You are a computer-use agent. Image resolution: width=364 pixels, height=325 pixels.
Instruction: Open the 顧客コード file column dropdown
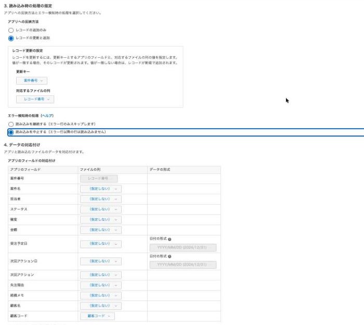click(98, 316)
